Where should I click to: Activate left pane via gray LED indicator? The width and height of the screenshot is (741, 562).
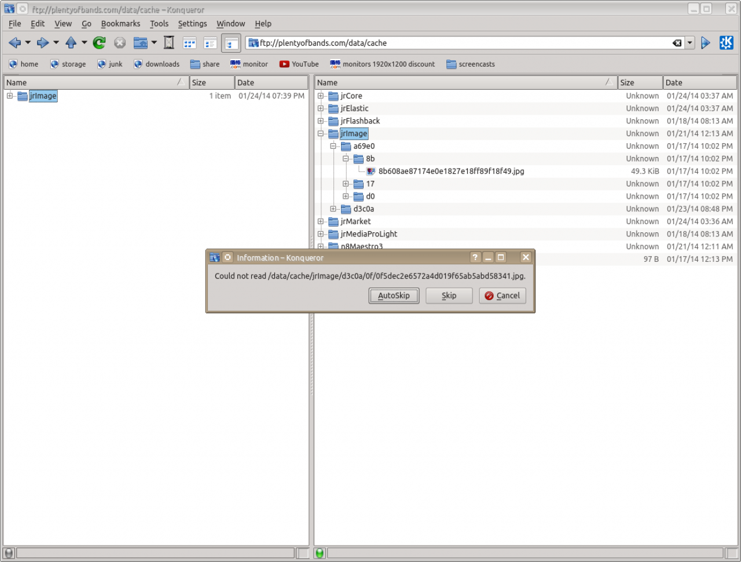[9, 553]
